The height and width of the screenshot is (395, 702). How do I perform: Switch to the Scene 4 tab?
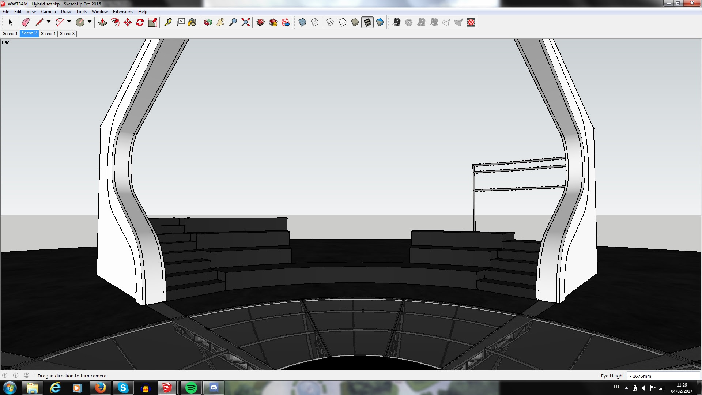click(x=48, y=33)
